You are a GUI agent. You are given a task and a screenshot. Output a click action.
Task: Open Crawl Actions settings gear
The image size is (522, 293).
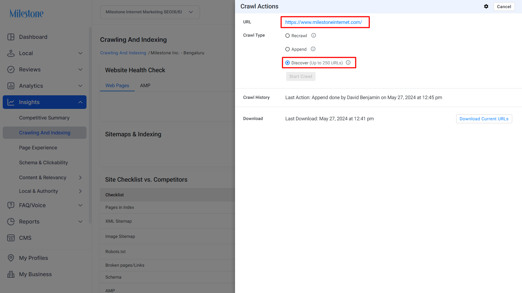486,7
